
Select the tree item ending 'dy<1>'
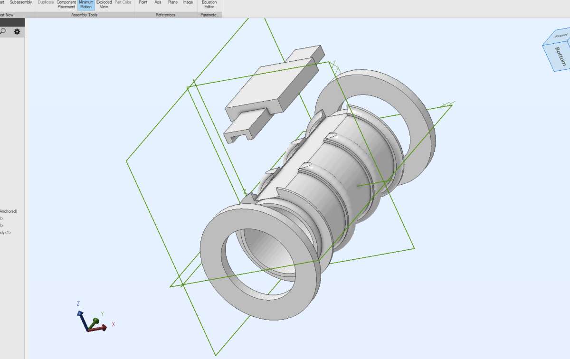click(x=6, y=233)
